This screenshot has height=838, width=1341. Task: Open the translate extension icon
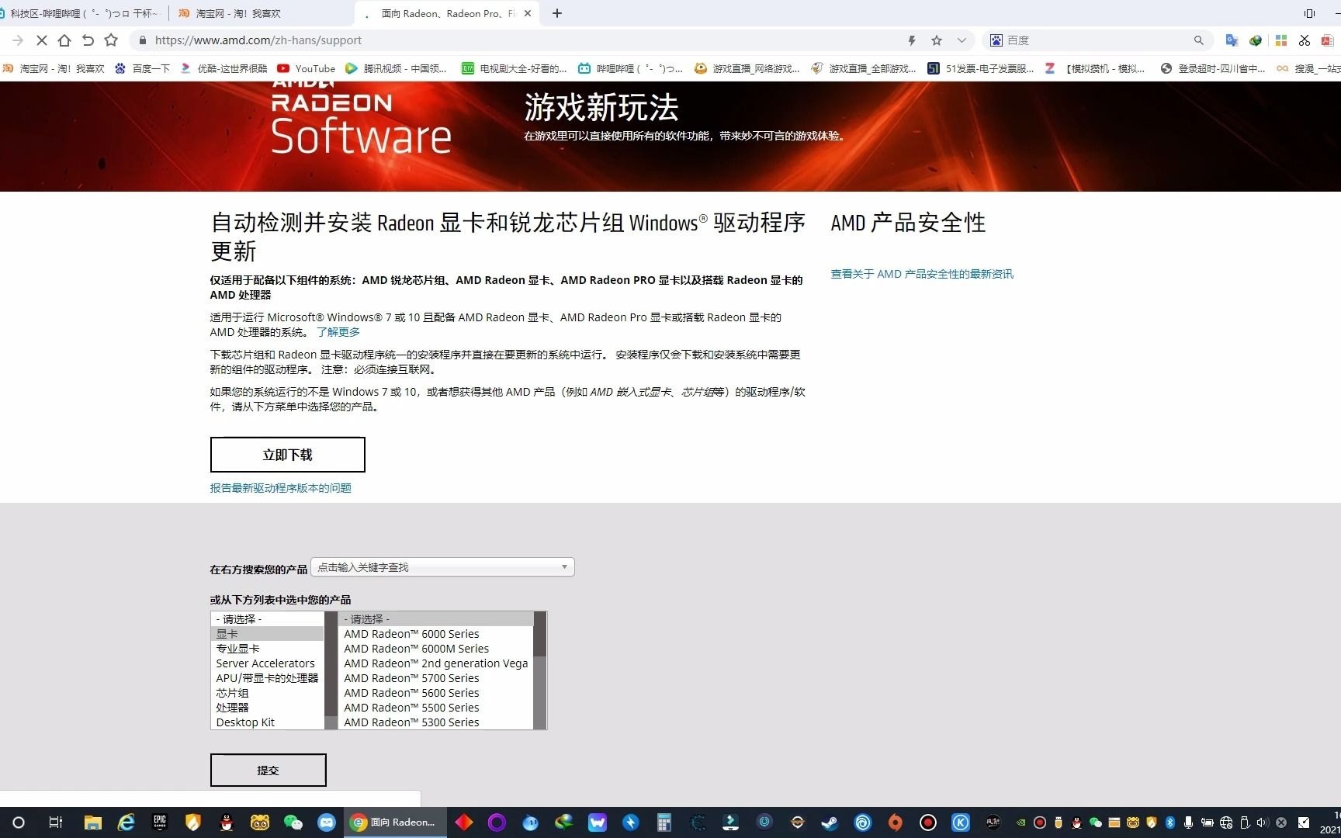[x=1232, y=40]
